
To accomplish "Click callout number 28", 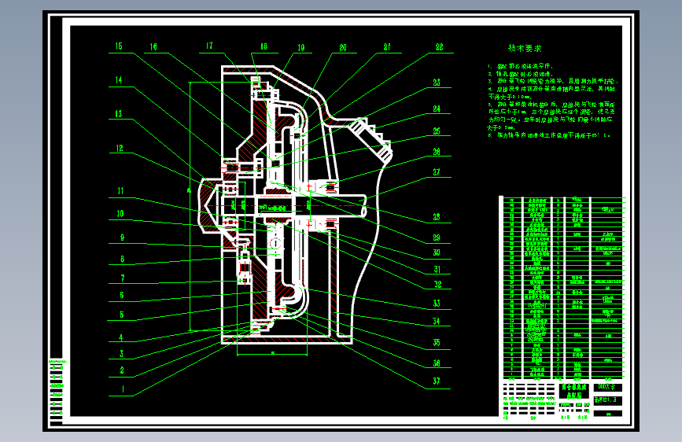I will (437, 216).
